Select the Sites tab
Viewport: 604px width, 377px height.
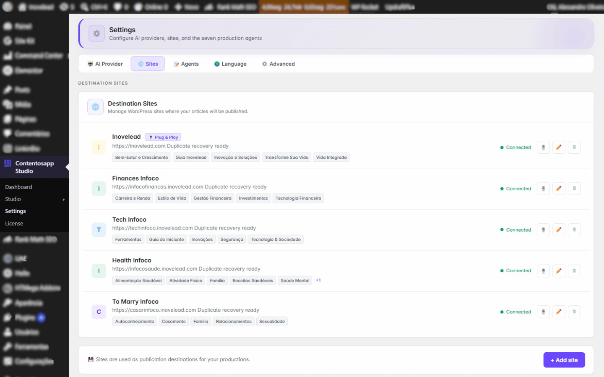pyautogui.click(x=148, y=64)
